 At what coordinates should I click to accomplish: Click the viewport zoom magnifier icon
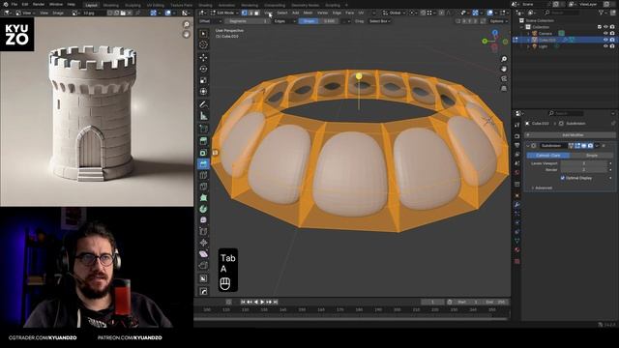click(x=504, y=59)
